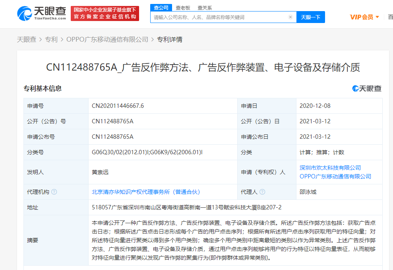Screen dimensions: 393x270
Task: Open OPPO广东移动通信有限公司 breadcrumb link
Action: [107, 40]
